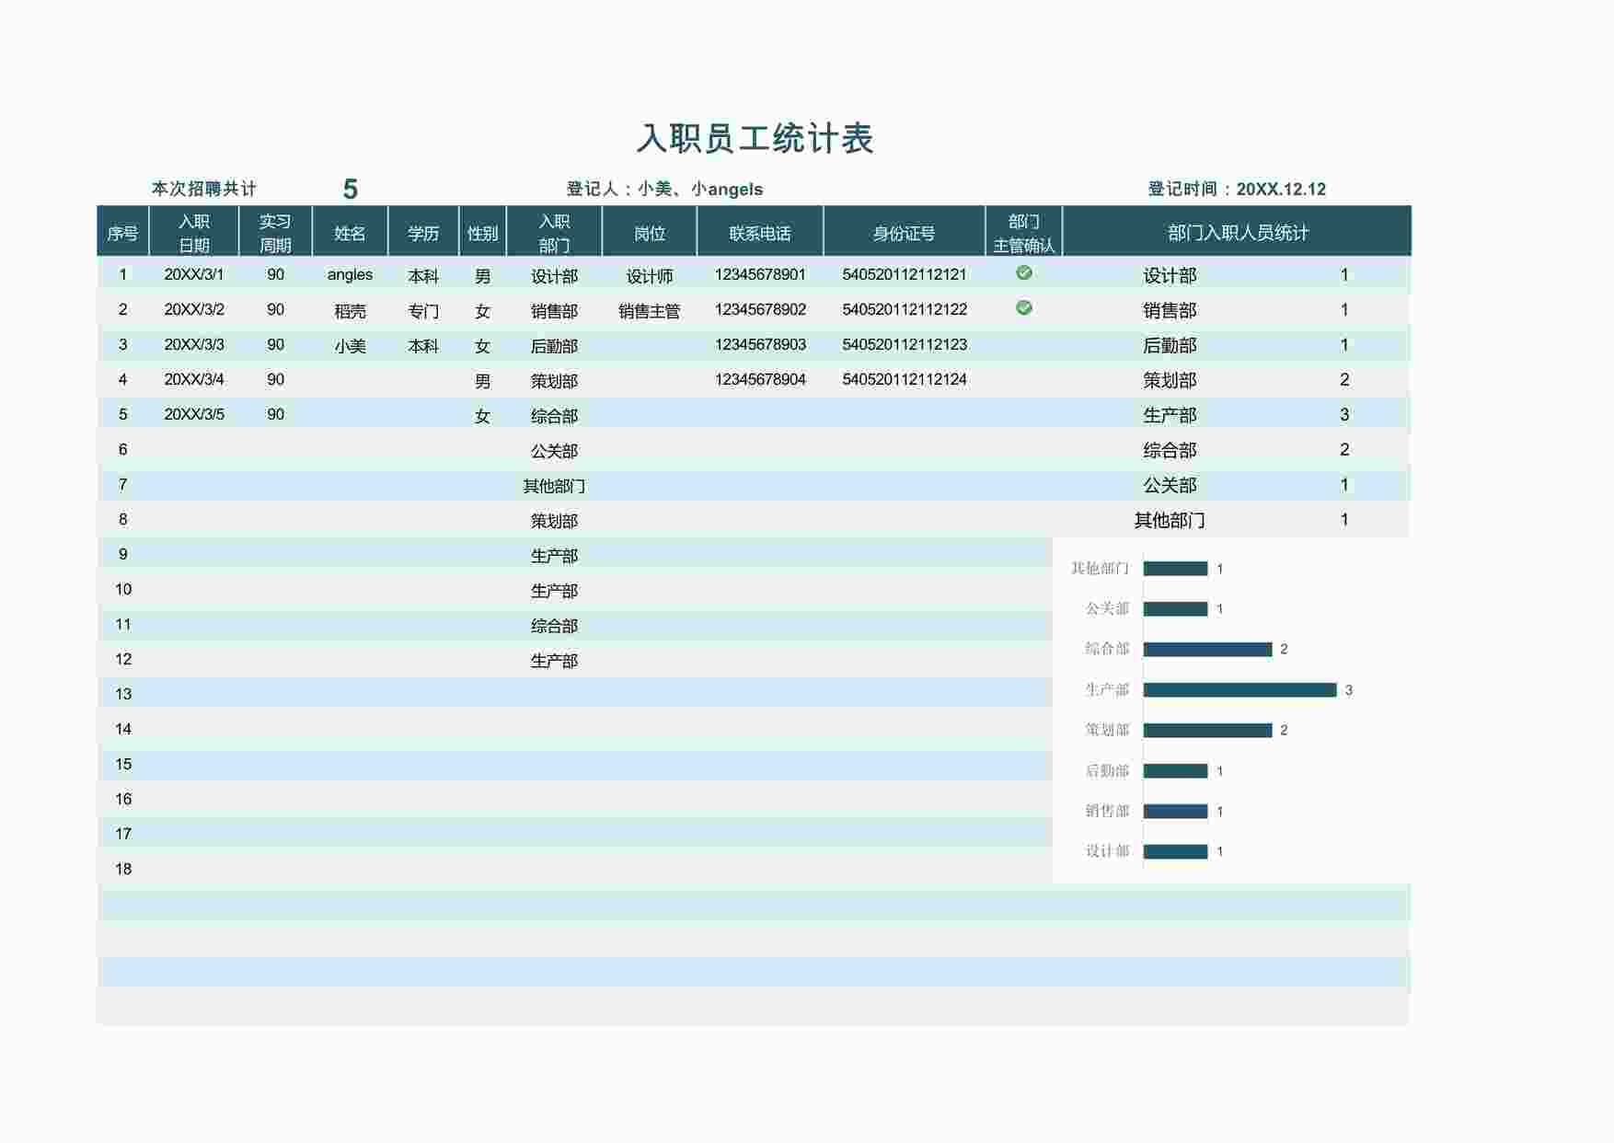
Task: Click the green confirmation check for angles
Action: [x=1023, y=272]
